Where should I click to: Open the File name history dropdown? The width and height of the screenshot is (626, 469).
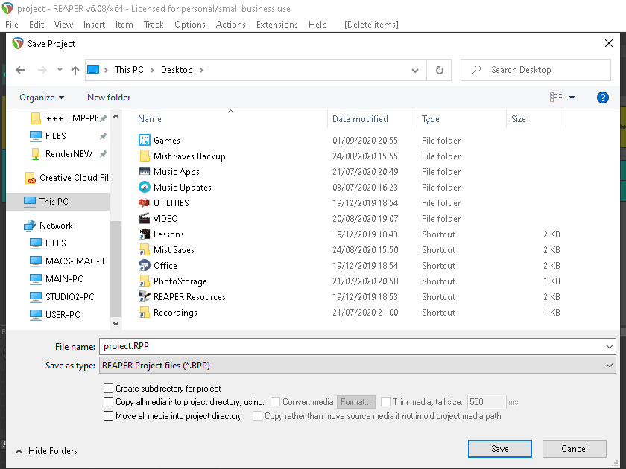[x=610, y=347]
